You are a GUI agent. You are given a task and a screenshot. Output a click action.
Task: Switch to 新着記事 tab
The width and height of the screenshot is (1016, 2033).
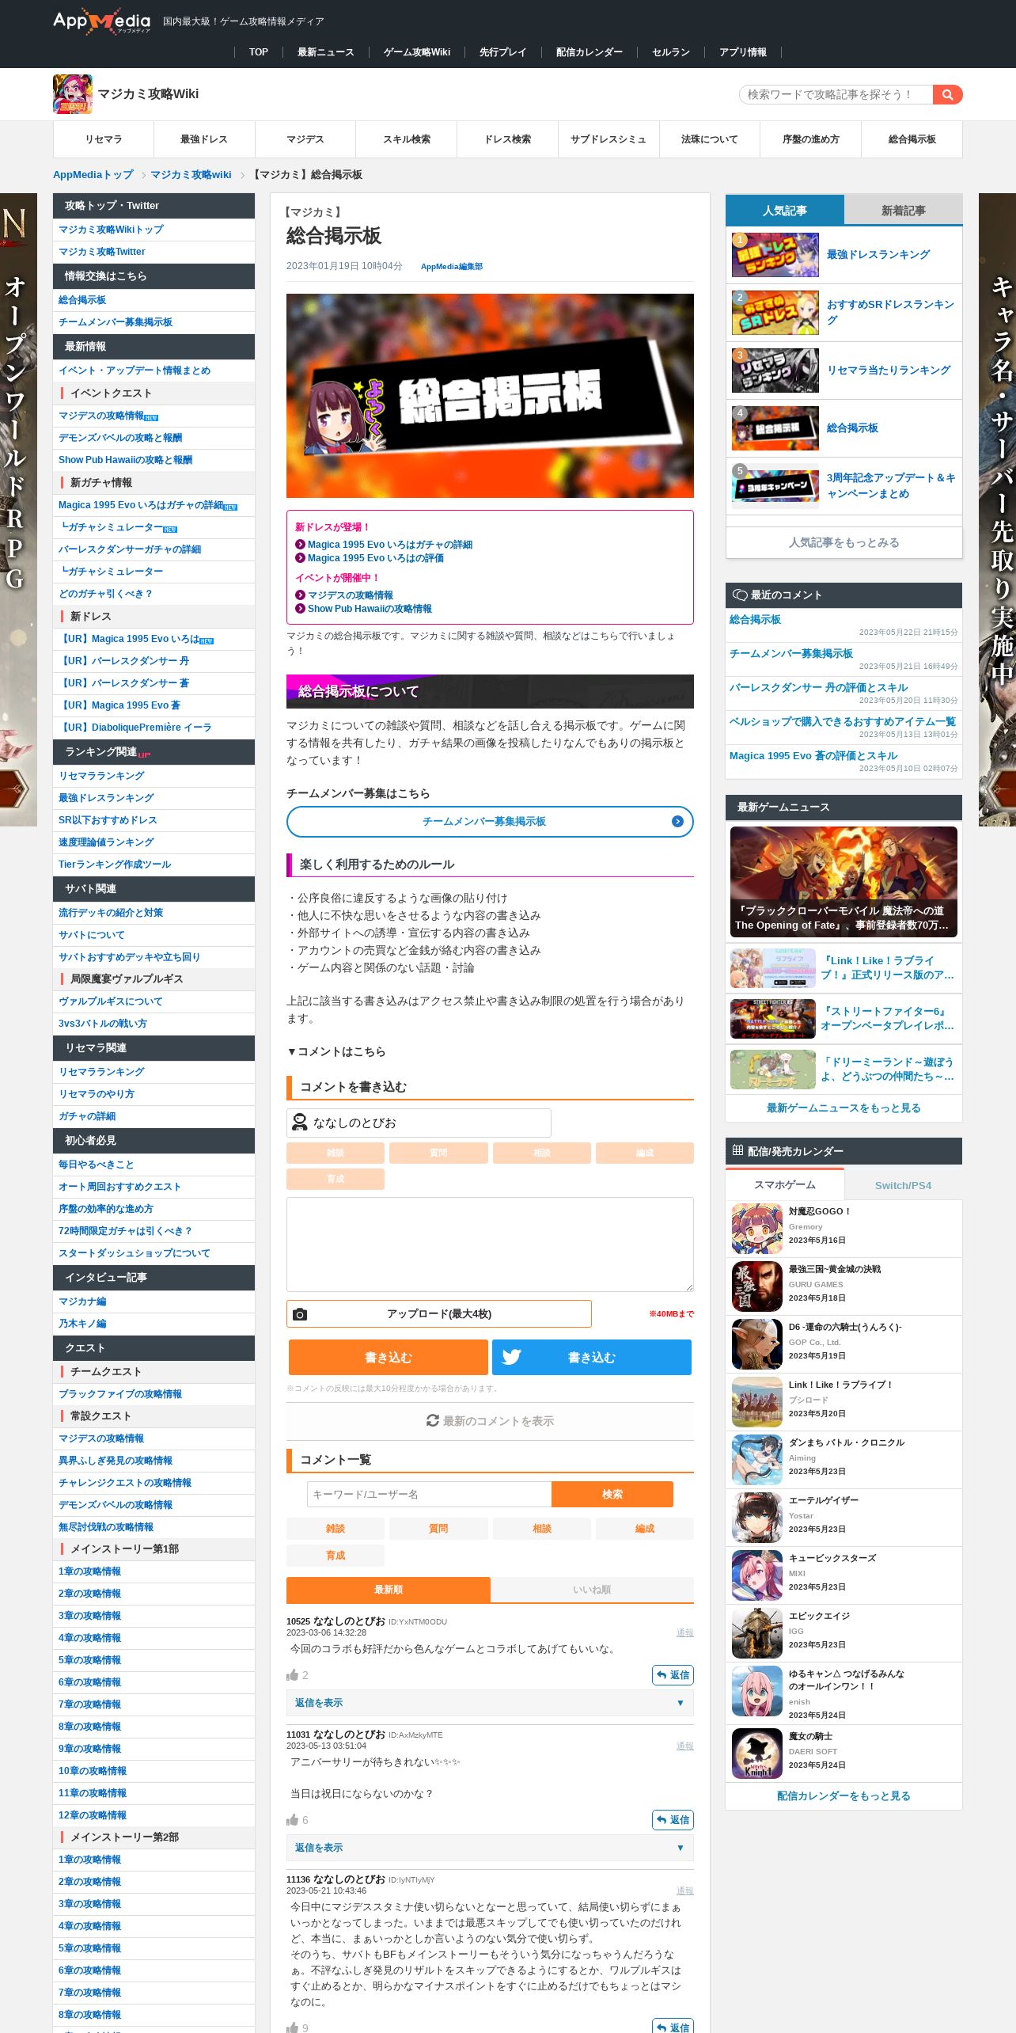(x=904, y=211)
